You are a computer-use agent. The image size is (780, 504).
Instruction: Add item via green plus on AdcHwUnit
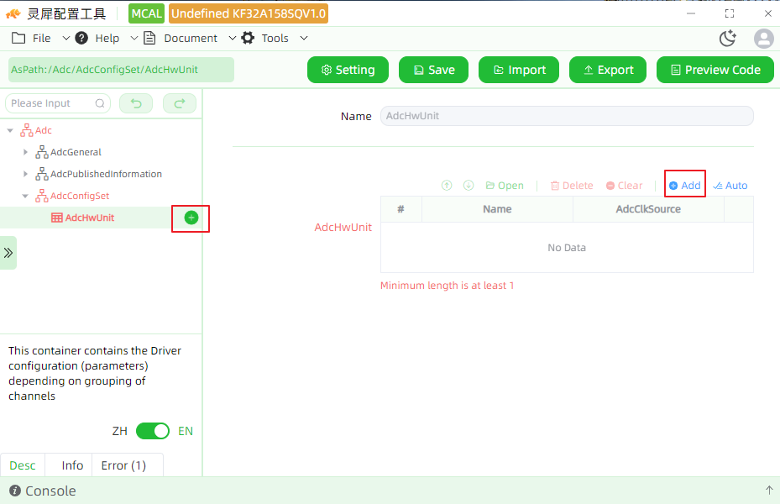(191, 218)
